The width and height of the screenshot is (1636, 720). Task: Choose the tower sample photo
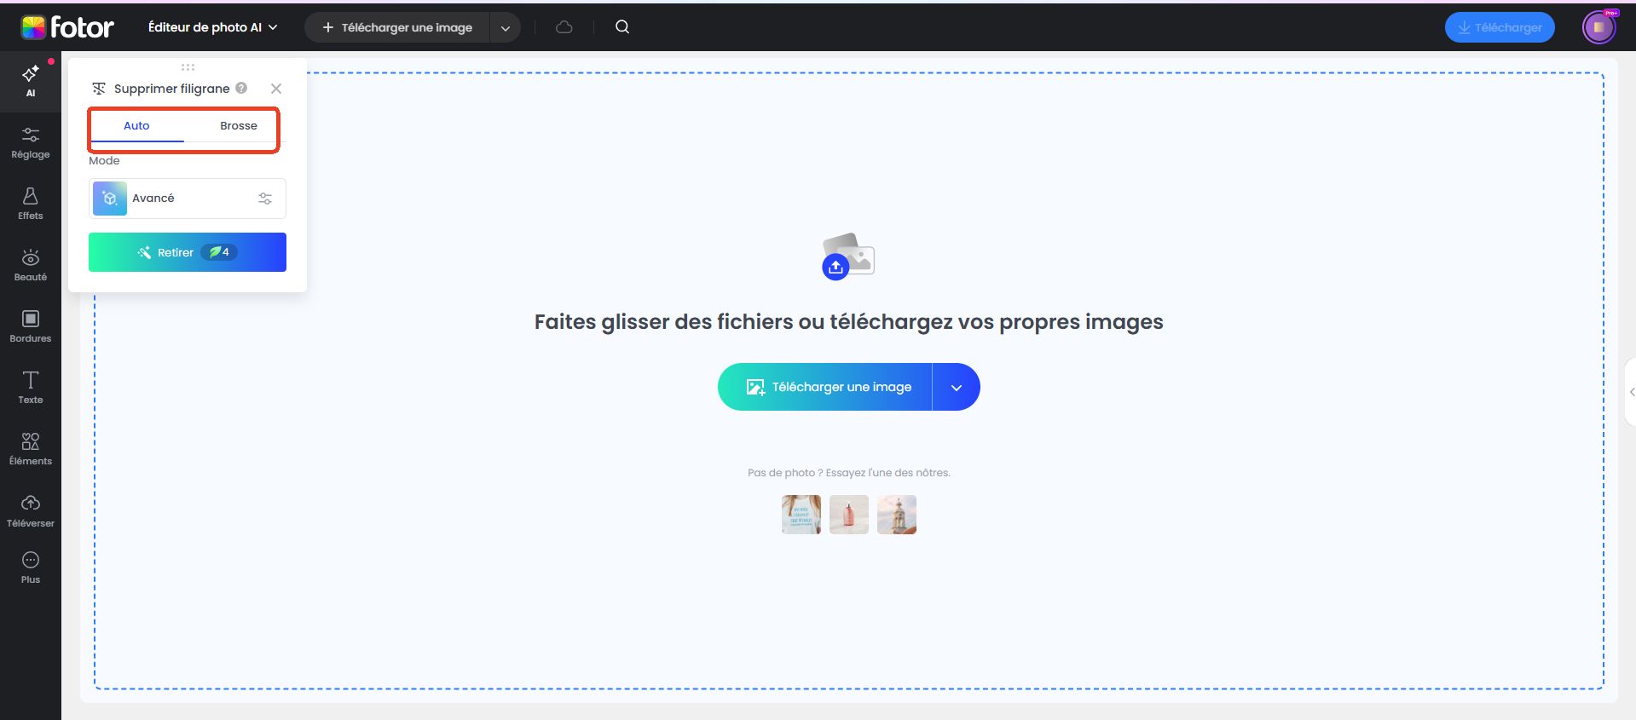click(x=897, y=515)
